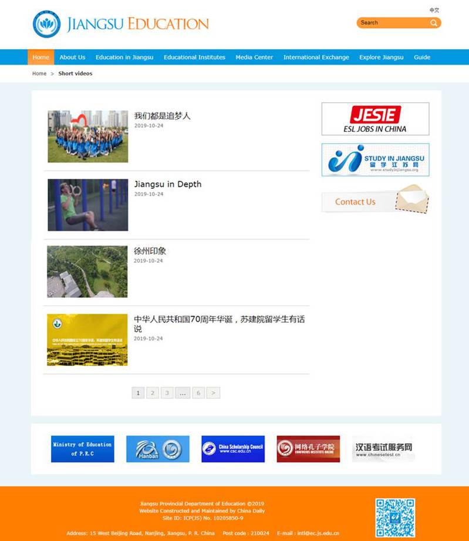469x541 pixels.
Task: Open the Ministry of Education logo link
Action: (82, 449)
